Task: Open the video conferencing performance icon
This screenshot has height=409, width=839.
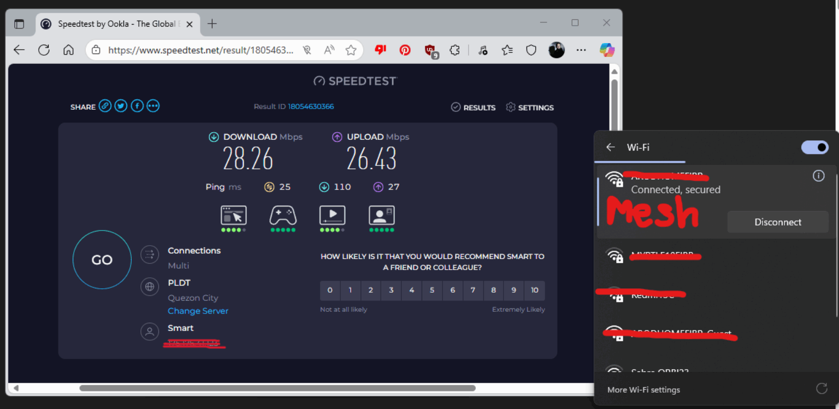Action: [381, 215]
